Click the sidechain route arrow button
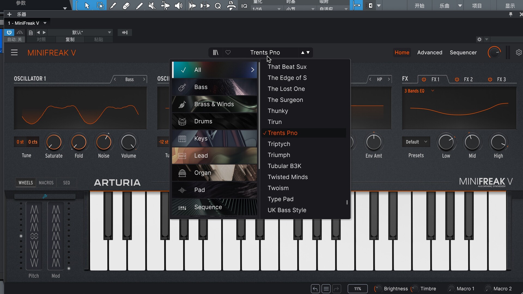 (125, 32)
